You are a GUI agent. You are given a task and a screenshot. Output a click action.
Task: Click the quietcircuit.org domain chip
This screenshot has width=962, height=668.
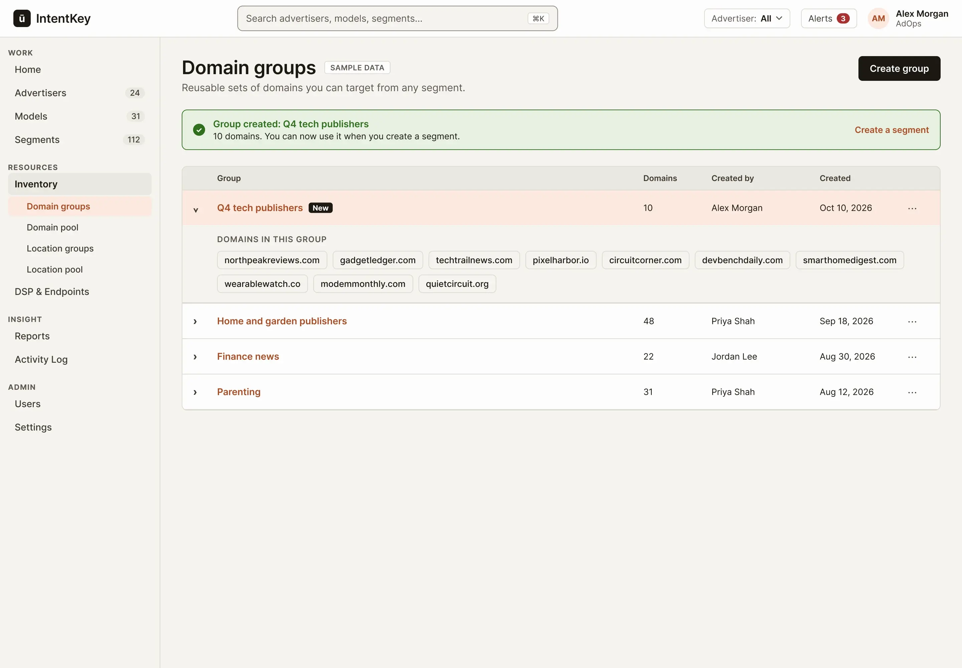(x=457, y=284)
